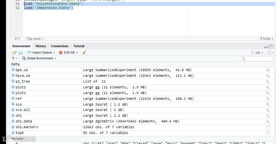276x144 pixels.
Task: Click code line 31 loading MouseRNAseqData.Rdata
Action: 54,4
